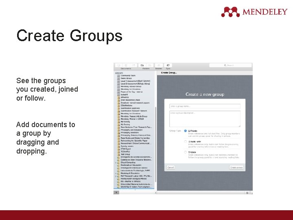
Task: Expand the NLP Research Lab group
Action: (x=116, y=176)
